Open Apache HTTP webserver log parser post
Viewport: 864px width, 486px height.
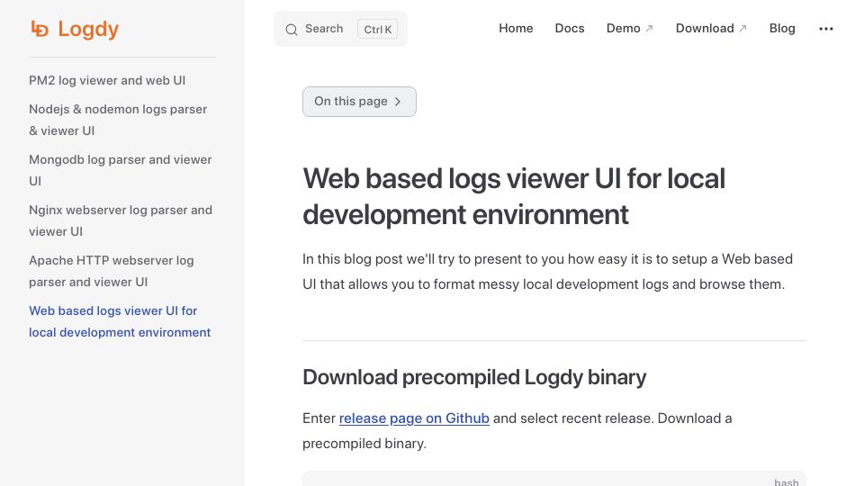pyautogui.click(x=112, y=271)
